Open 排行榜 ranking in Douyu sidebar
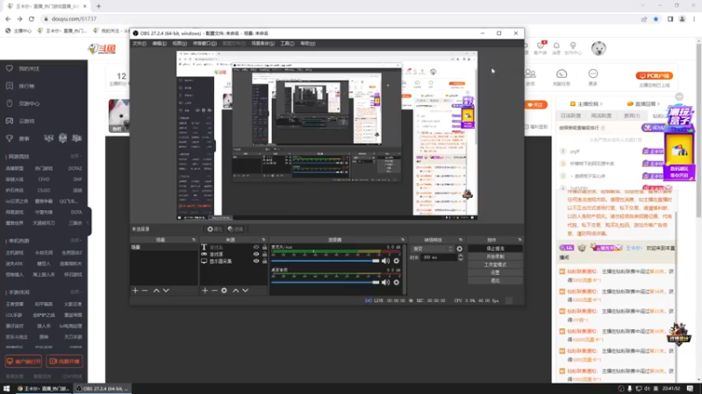Viewport: 702px width, 394px height. click(26, 86)
